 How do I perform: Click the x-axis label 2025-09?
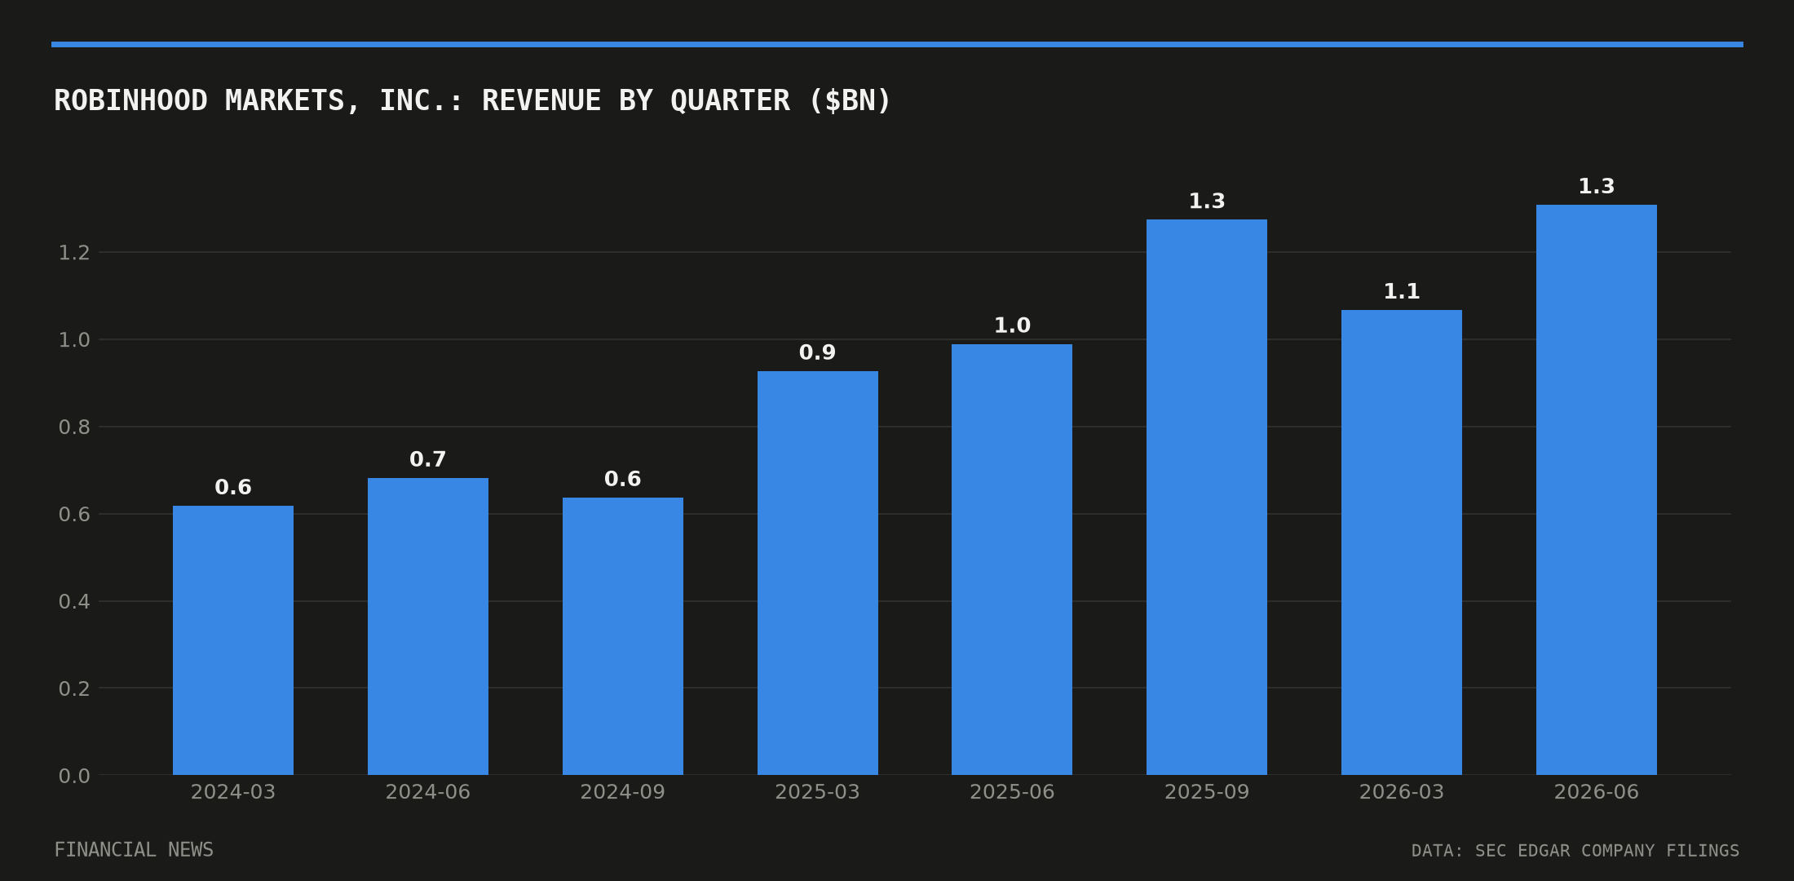tap(1207, 792)
